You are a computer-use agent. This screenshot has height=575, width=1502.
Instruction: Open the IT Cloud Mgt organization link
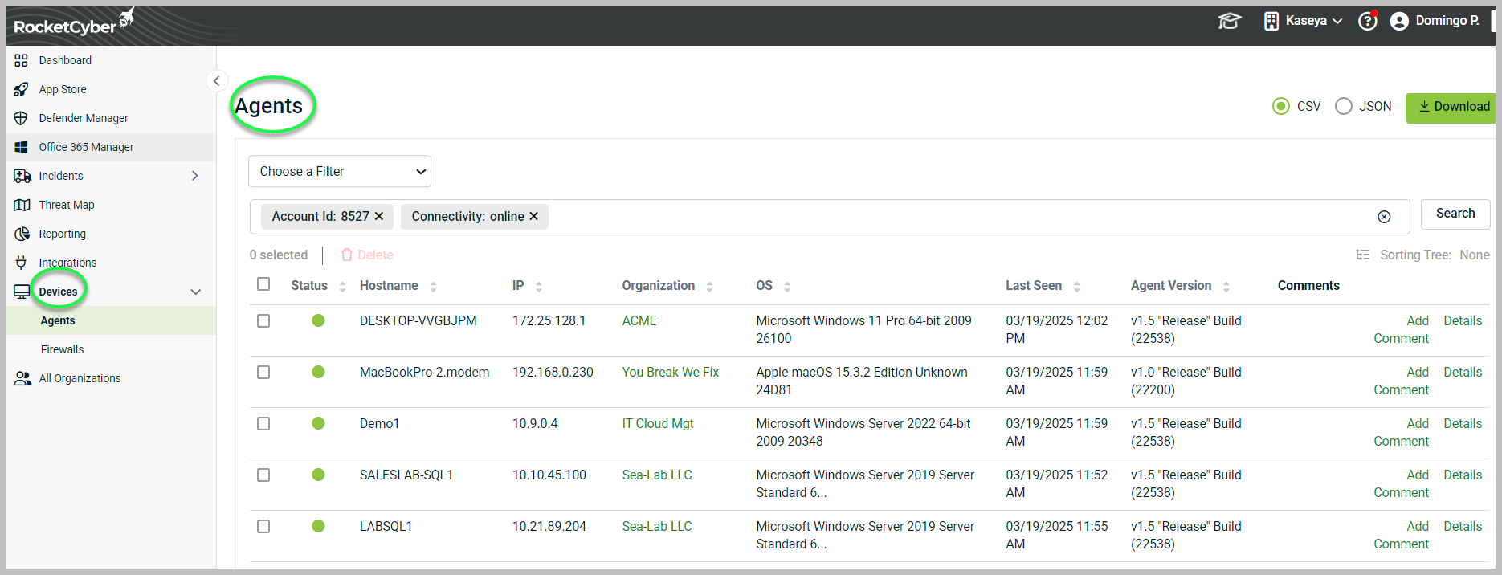(x=658, y=423)
